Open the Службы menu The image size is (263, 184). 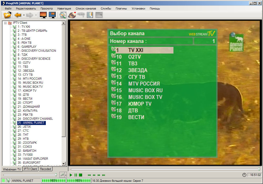[x=106, y=8]
